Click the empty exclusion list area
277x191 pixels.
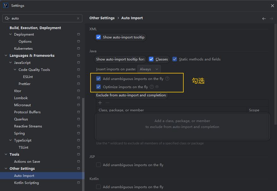182,126
